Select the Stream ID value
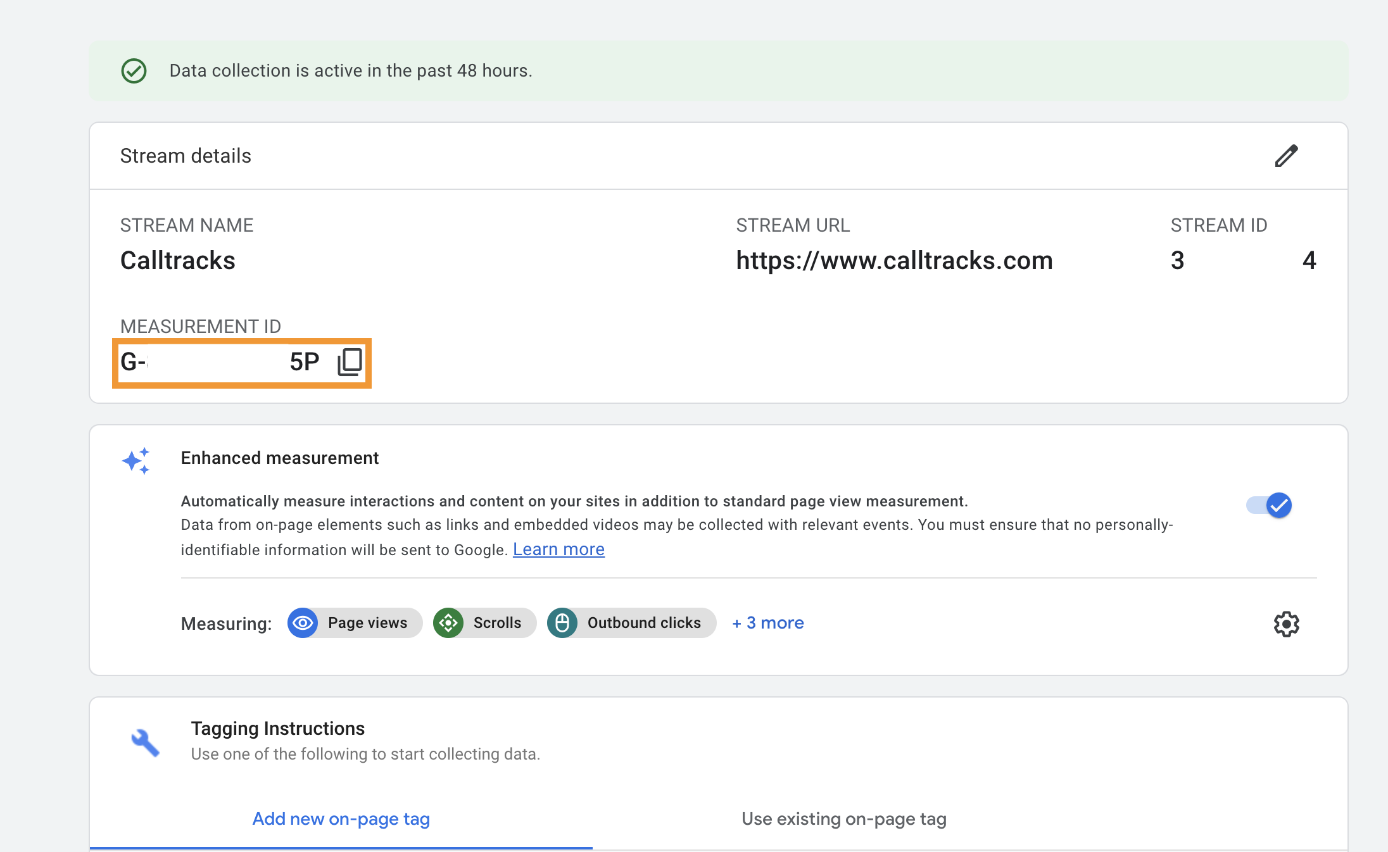This screenshot has width=1388, height=852. [x=1244, y=261]
